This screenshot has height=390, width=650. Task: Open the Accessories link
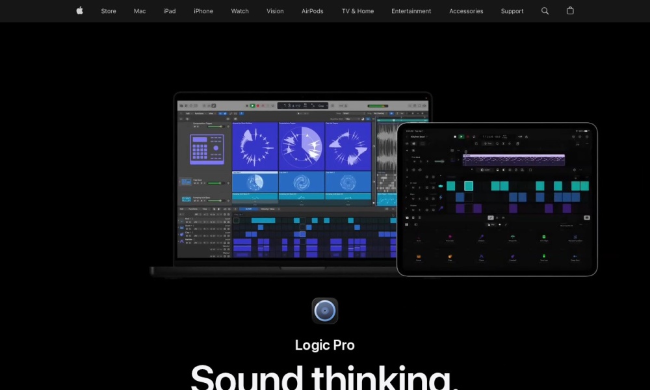tap(466, 11)
